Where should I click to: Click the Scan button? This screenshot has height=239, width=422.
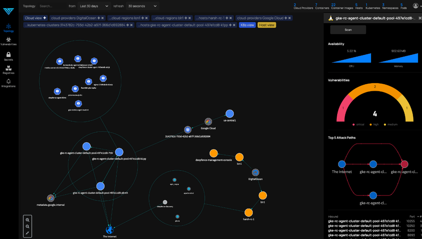(348, 30)
